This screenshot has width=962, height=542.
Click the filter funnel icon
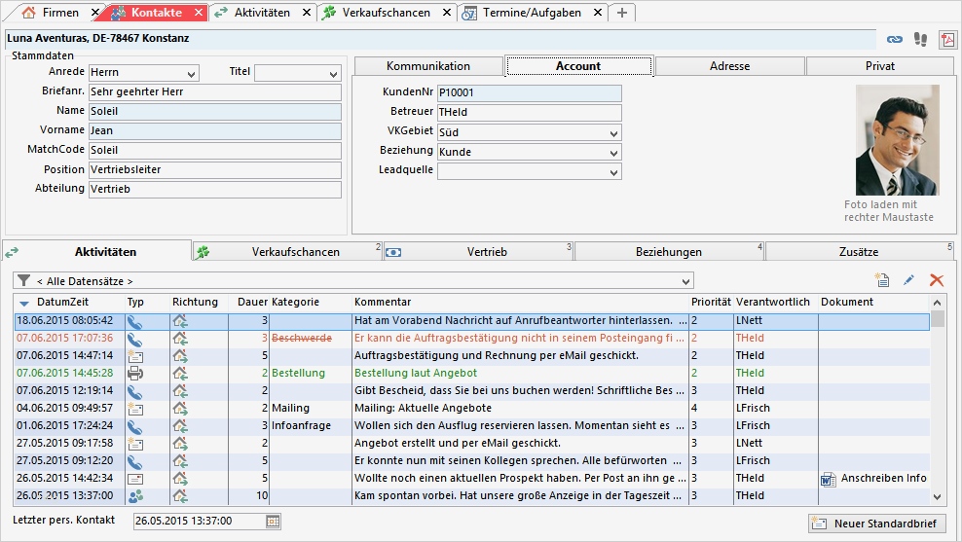click(x=24, y=280)
